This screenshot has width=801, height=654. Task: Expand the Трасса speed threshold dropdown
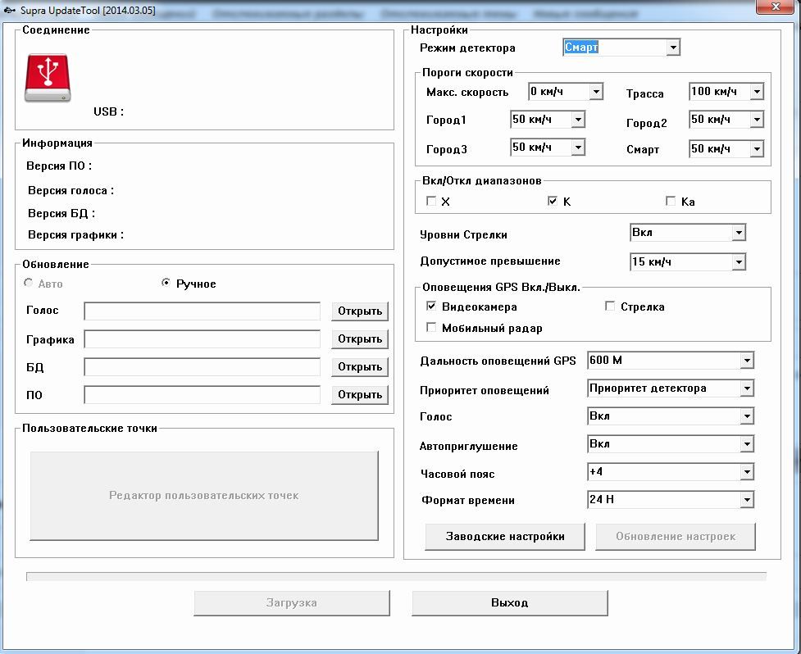[x=756, y=92]
